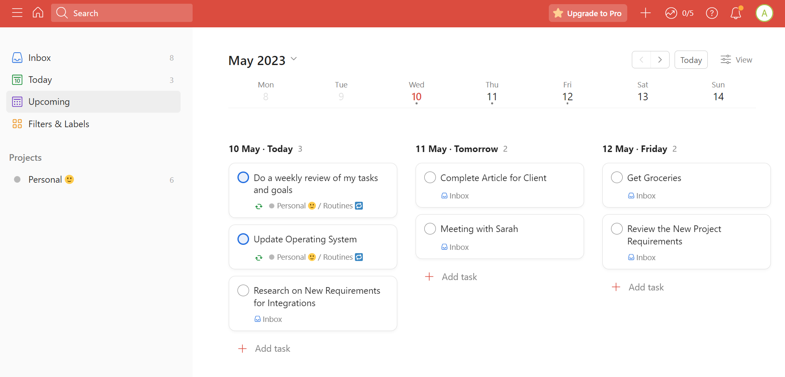Complete the weekly review task circle
Viewport: 785px width, 377px height.
click(243, 177)
